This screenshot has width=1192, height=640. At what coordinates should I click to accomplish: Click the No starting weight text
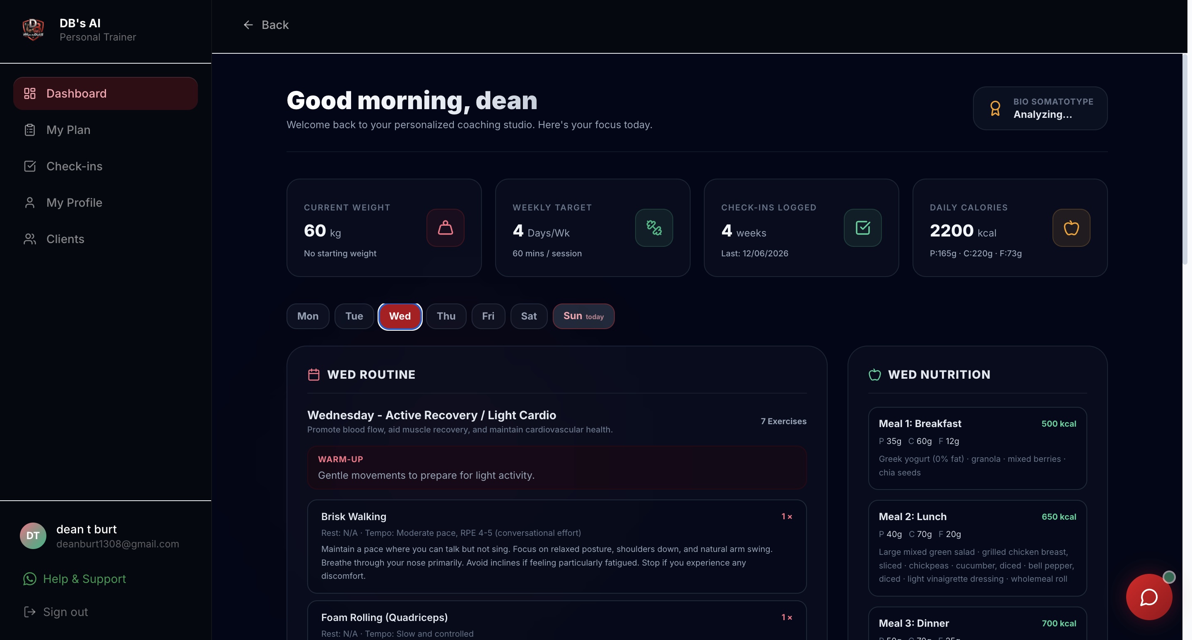(340, 253)
